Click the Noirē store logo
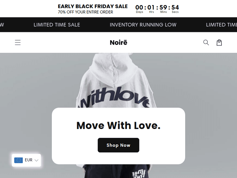This screenshot has height=178, width=237. [118, 42]
